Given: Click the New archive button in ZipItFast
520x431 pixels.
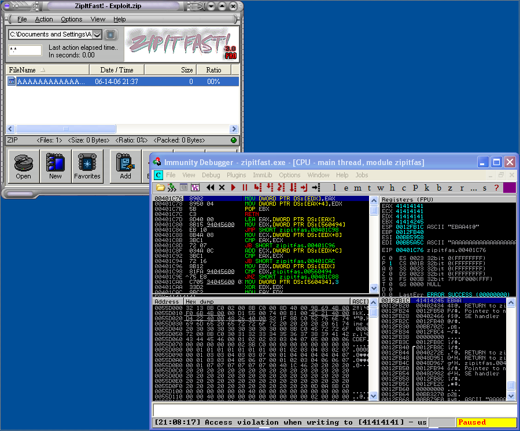Looking at the screenshot, I should 56,166.
